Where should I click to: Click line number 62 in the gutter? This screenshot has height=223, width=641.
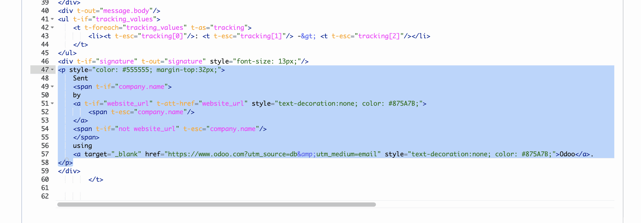click(x=45, y=196)
